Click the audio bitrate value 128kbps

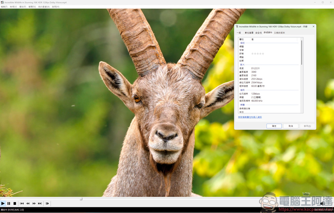click(256, 94)
